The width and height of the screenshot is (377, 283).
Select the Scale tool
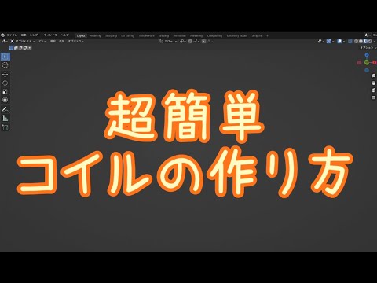coord(5,91)
